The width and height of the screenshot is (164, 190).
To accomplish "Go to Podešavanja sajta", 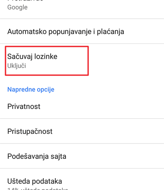I will pyautogui.click(x=82, y=156).
